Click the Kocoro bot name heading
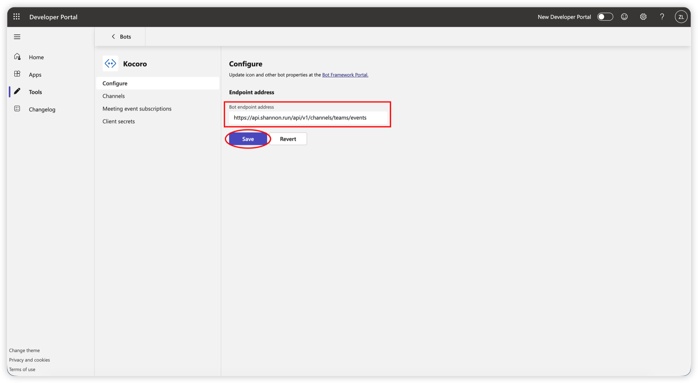The height and width of the screenshot is (383, 698). (135, 64)
